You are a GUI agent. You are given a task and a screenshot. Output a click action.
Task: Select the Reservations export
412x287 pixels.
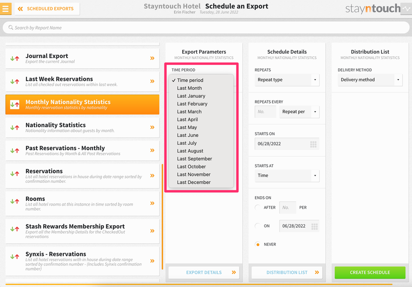(x=82, y=176)
